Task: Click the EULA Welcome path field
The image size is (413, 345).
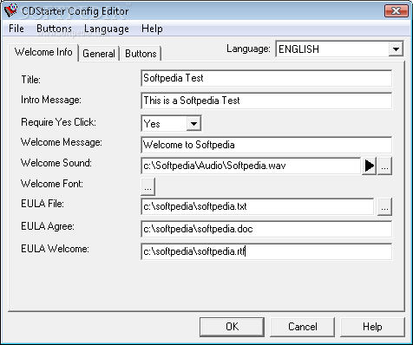Action: click(266, 251)
